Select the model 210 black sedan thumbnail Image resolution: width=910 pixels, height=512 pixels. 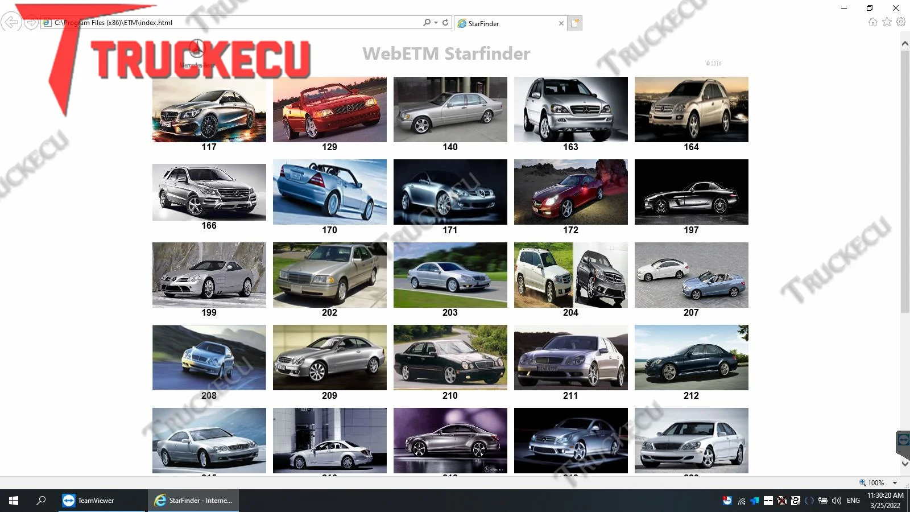point(450,358)
